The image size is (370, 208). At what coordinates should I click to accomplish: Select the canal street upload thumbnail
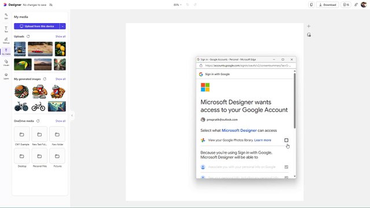[x=60, y=64]
